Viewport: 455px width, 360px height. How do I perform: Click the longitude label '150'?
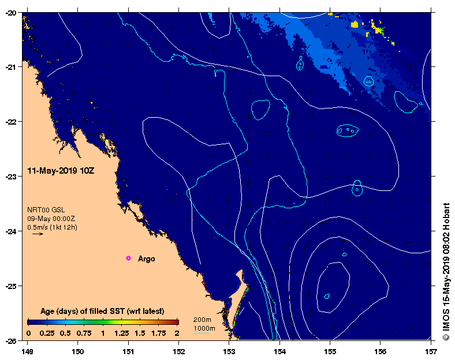coord(78,352)
